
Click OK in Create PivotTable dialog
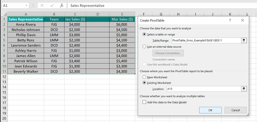click(x=211, y=110)
